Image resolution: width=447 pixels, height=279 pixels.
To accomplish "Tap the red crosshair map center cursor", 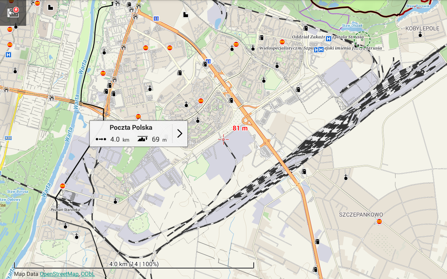I will [223, 139].
